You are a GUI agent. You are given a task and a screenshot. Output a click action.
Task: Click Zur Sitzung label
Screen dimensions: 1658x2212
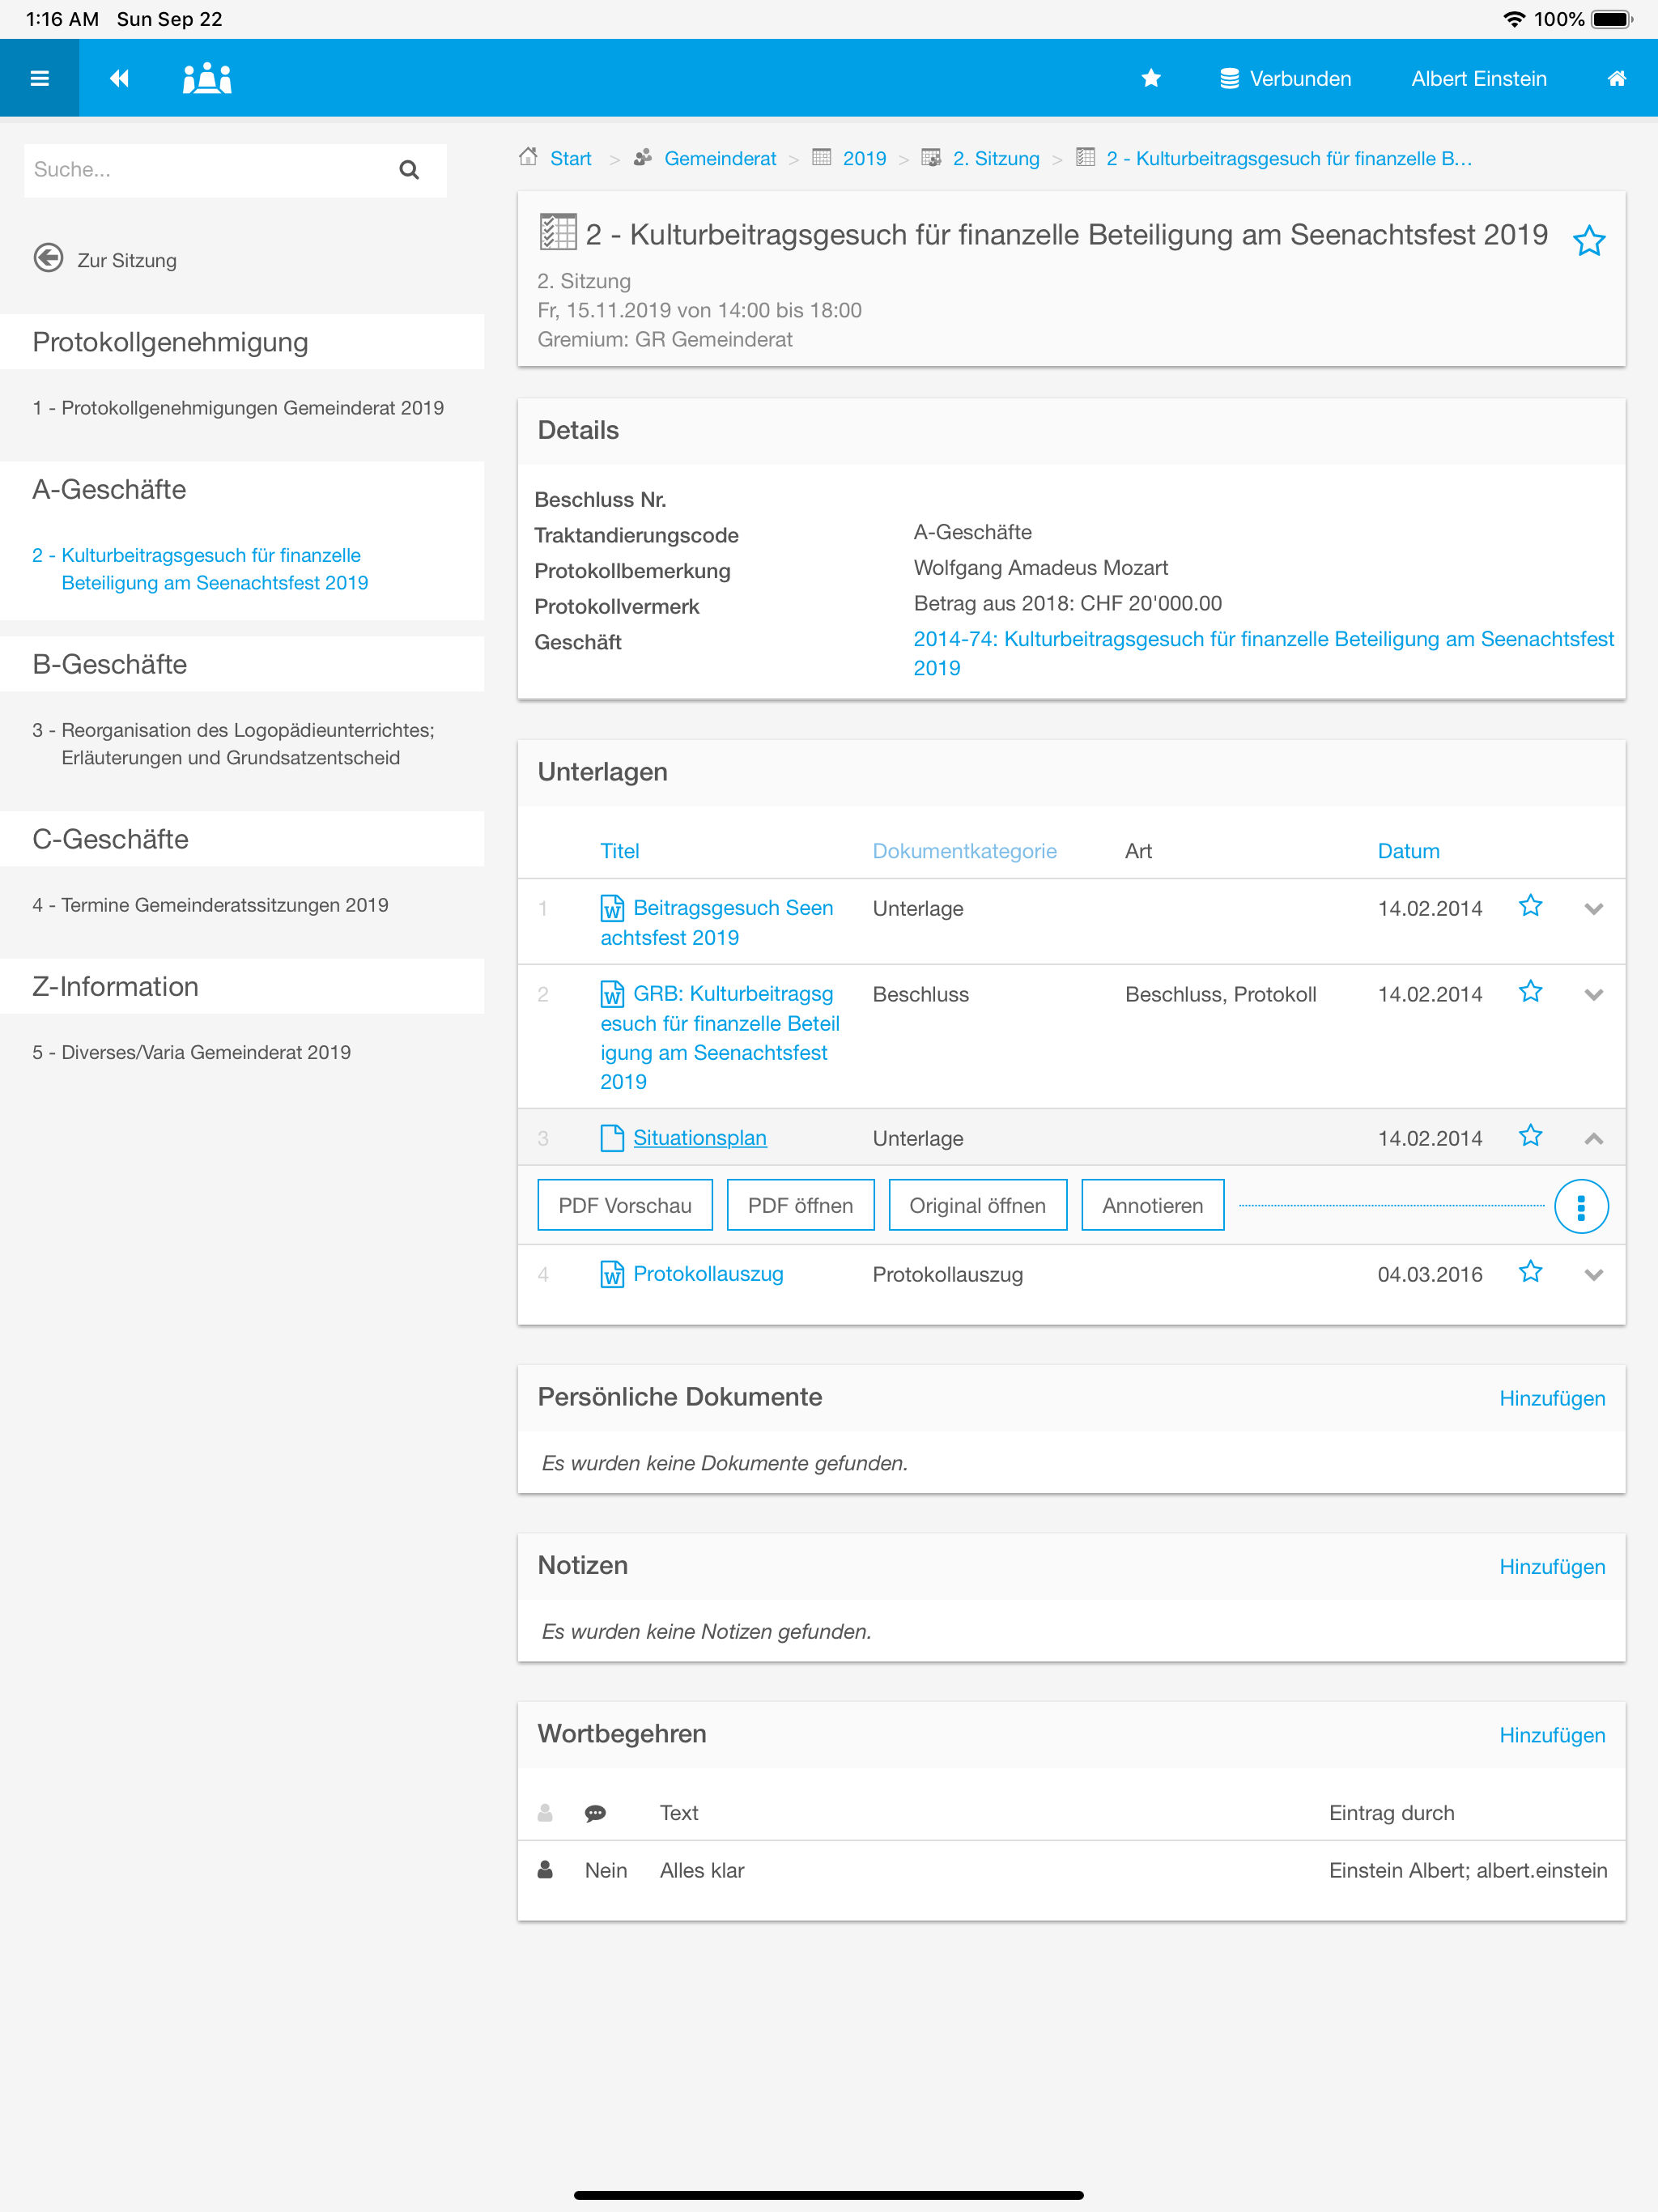[x=127, y=260]
